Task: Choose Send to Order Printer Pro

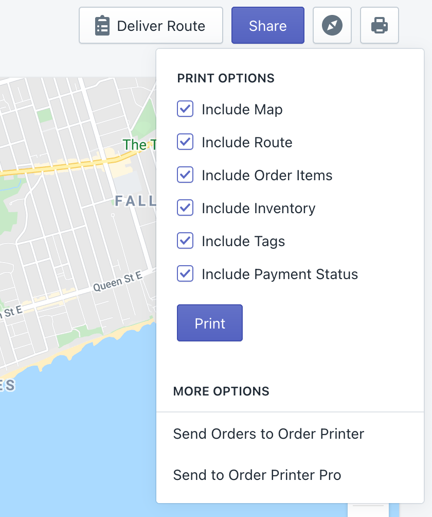Action: coord(257,475)
